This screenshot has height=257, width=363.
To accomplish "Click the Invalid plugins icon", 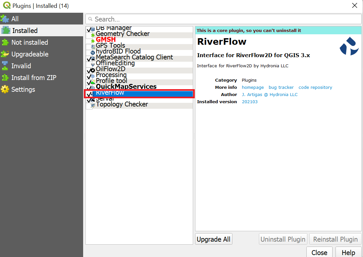I will click(x=5, y=66).
